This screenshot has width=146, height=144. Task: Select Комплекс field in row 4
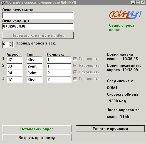point(59,80)
